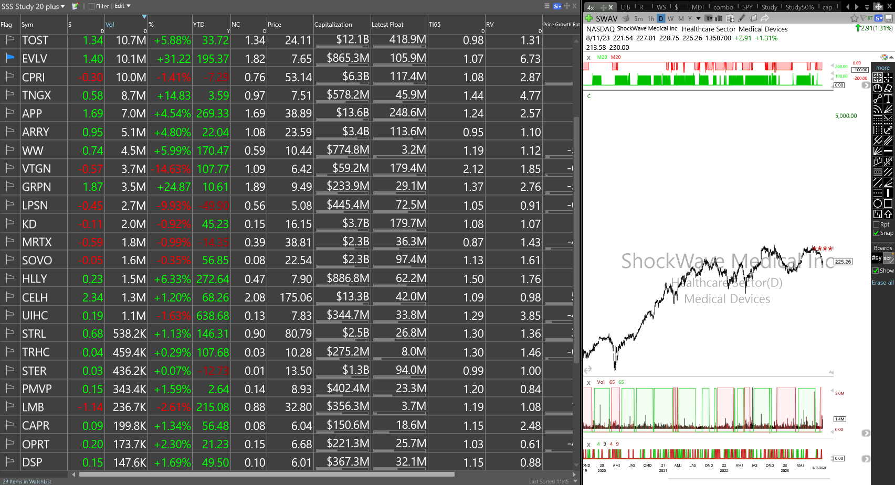
Task: Select the crosshair pointer tool
Action: (x=888, y=77)
